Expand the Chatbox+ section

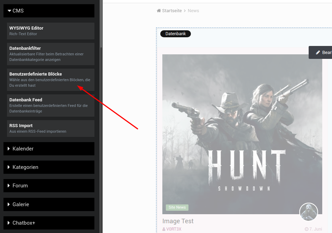[49, 223]
